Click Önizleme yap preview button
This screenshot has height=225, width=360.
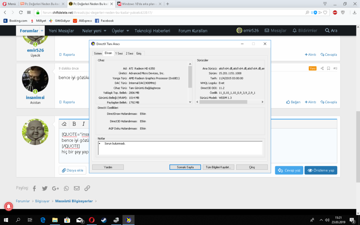tap(321, 170)
